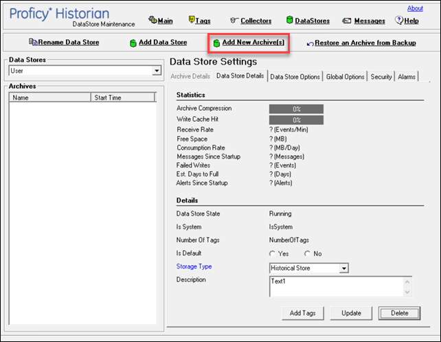The width and height of the screenshot is (441, 342).
Task: Click the green Add New Archive(s) icon
Action: [x=216, y=43]
